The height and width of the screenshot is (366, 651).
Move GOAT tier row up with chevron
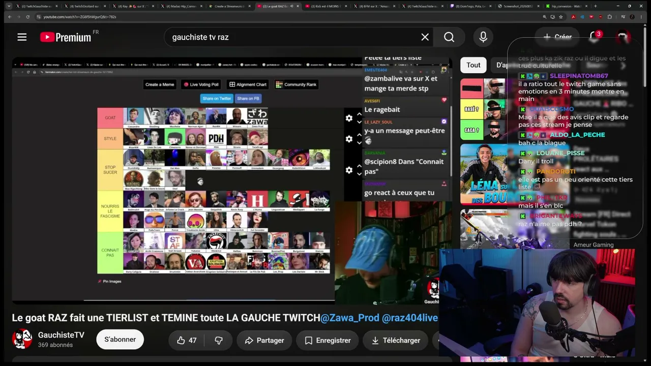(359, 114)
